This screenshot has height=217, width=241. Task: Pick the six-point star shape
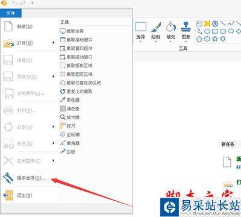click(223, 39)
